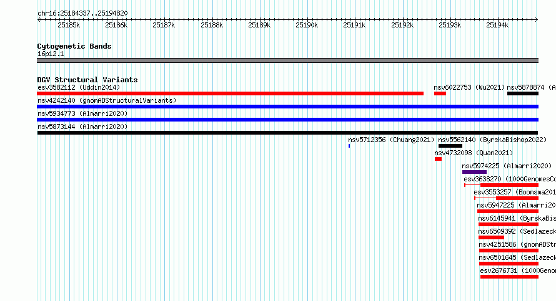Click the 25189k ruler position label
This screenshot has width=556, height=301.
(259, 25)
